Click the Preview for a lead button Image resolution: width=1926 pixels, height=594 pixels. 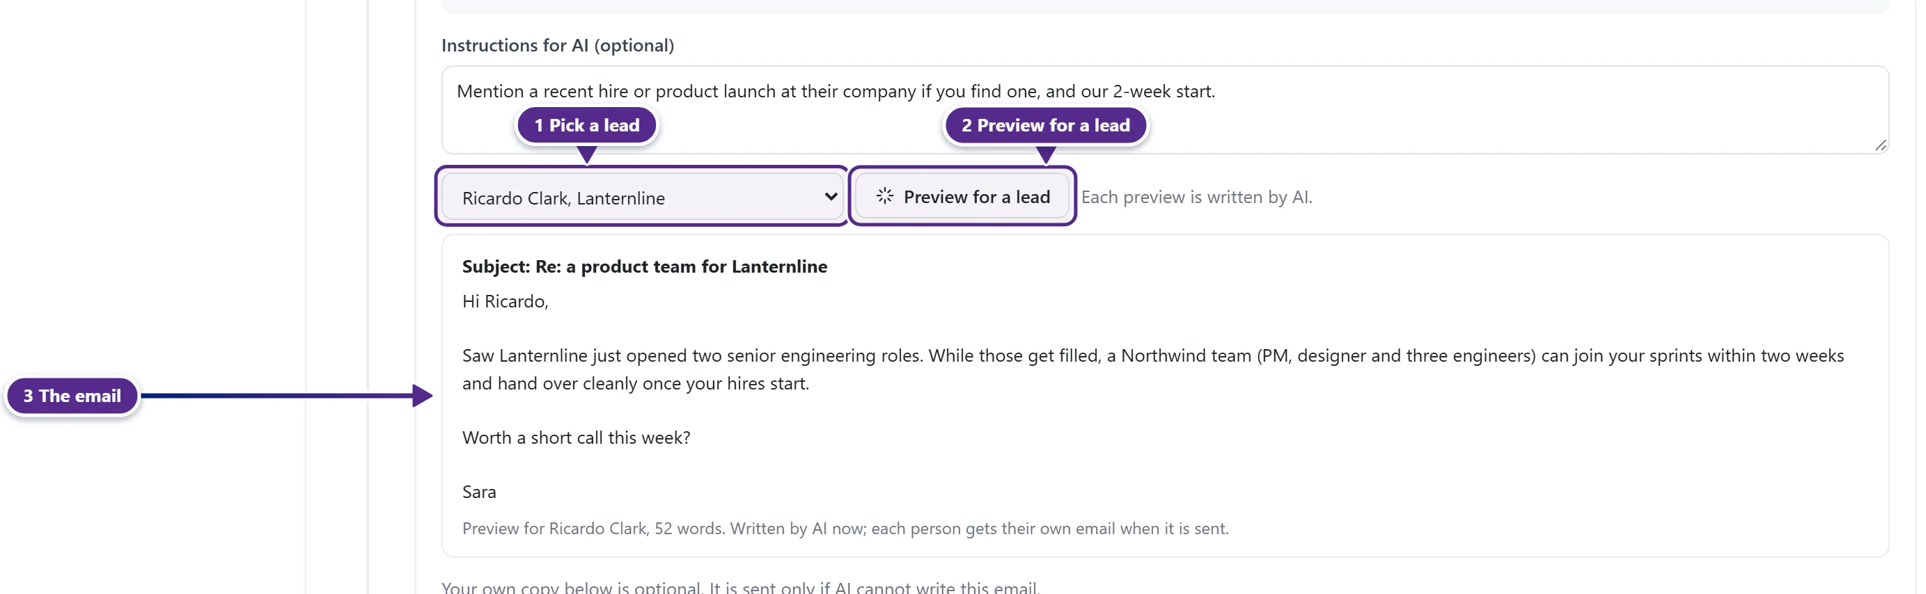tap(962, 197)
